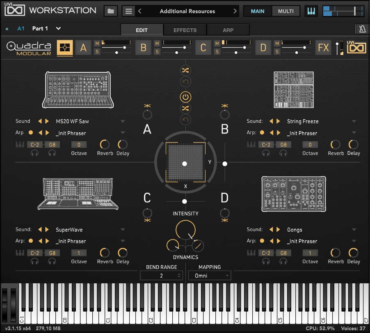Viewport: 370px width, 333px height.
Task: Switch to MAIN view
Action: 258,11
